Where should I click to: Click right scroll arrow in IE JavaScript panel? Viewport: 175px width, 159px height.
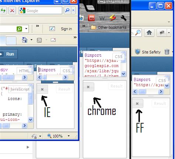(24, 125)
